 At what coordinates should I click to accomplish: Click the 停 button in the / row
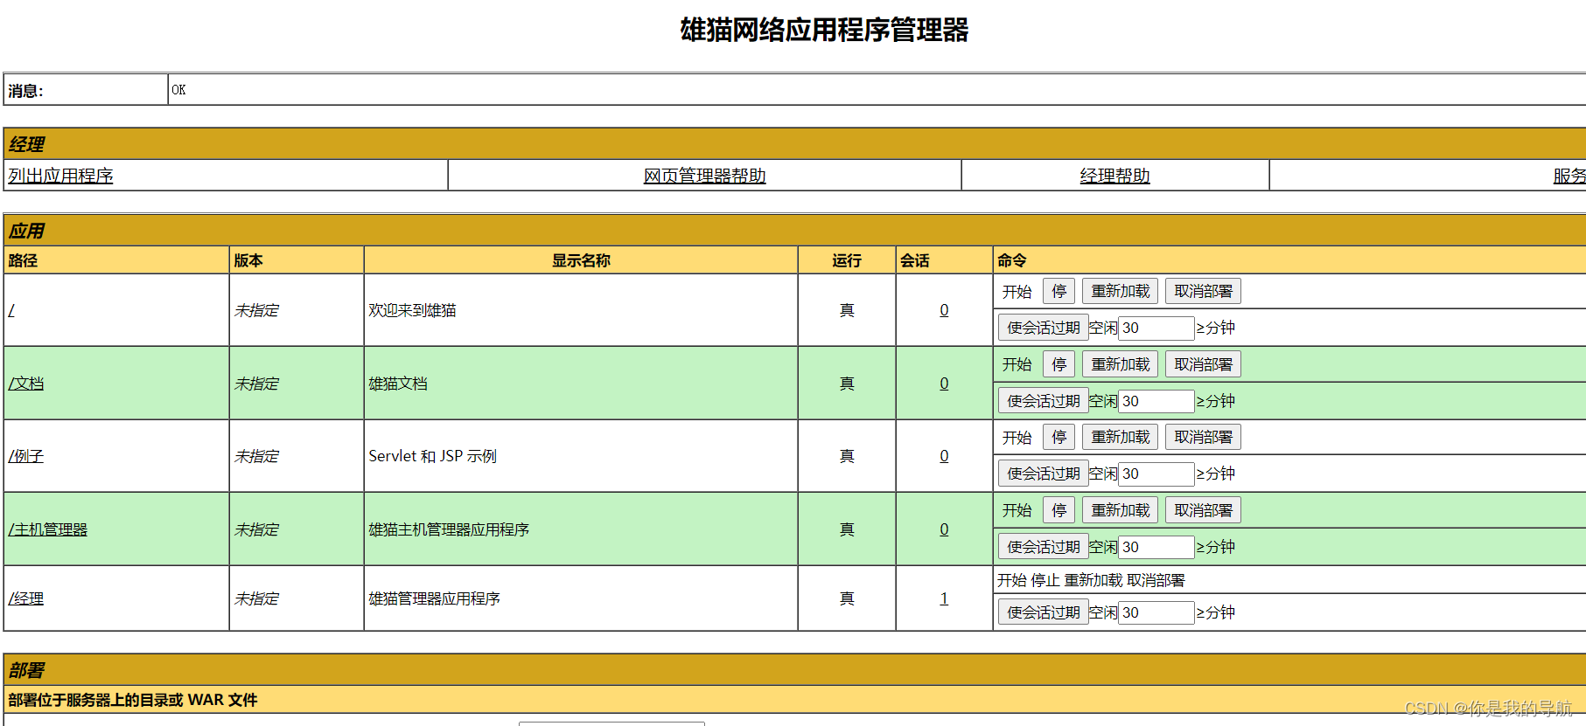1058,291
